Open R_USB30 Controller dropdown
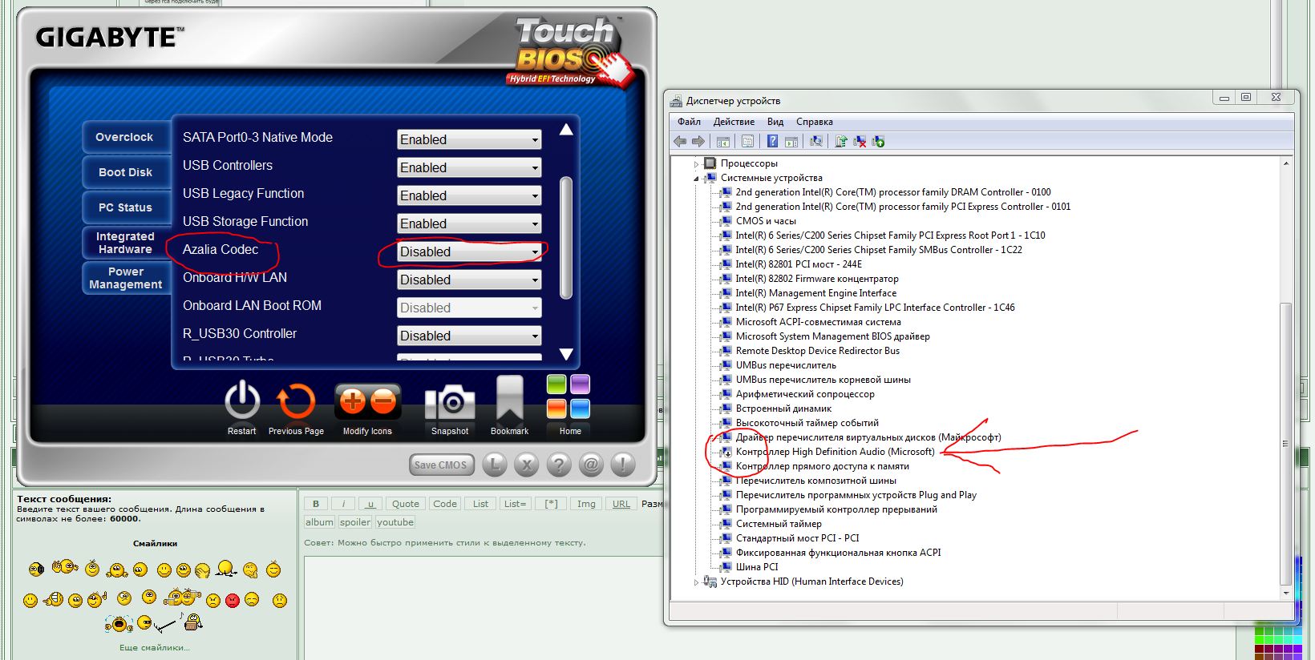The image size is (1315, 660). tap(469, 336)
